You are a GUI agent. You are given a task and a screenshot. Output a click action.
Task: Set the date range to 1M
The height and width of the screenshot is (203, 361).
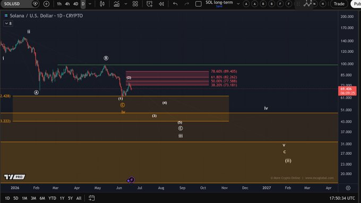pyautogui.click(x=24, y=198)
